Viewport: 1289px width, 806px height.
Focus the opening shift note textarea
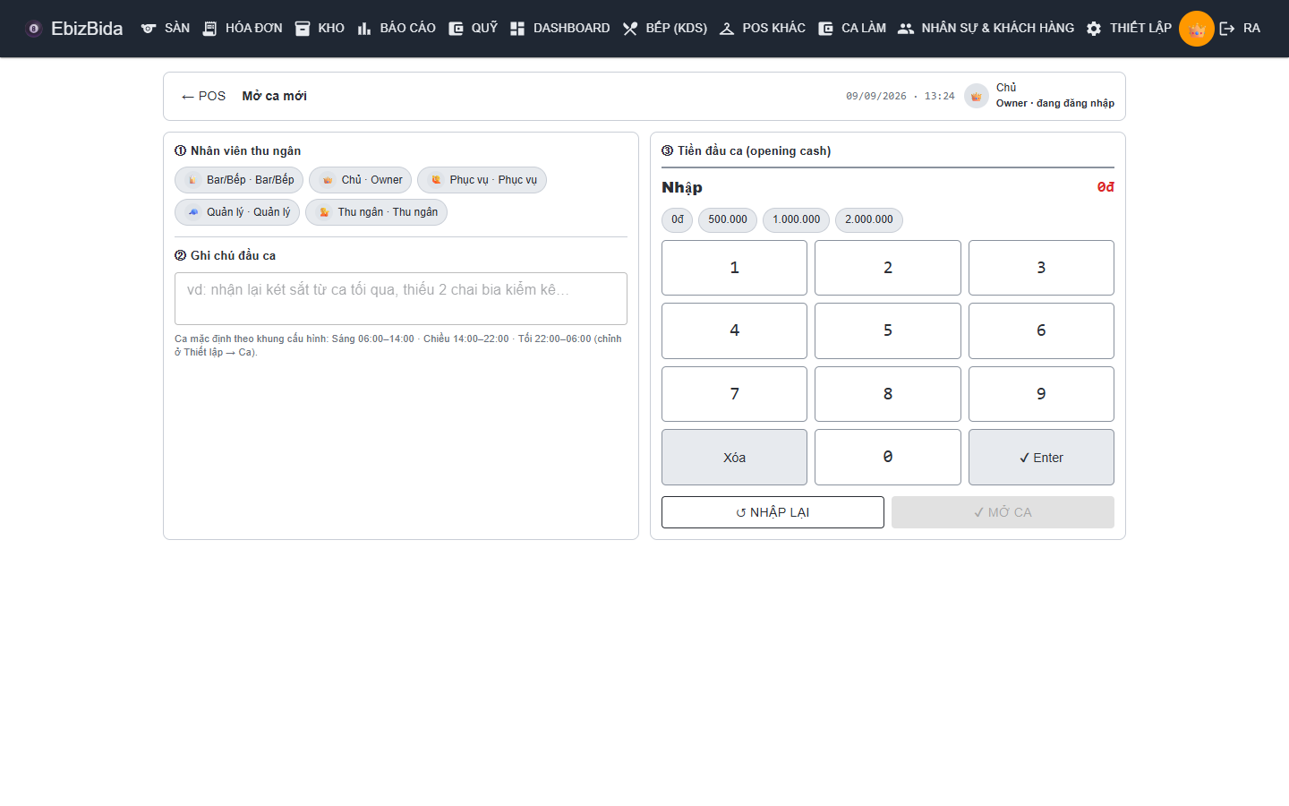401,298
